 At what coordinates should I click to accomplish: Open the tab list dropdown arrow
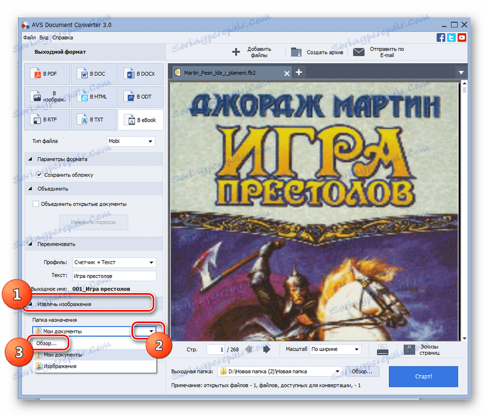461,73
